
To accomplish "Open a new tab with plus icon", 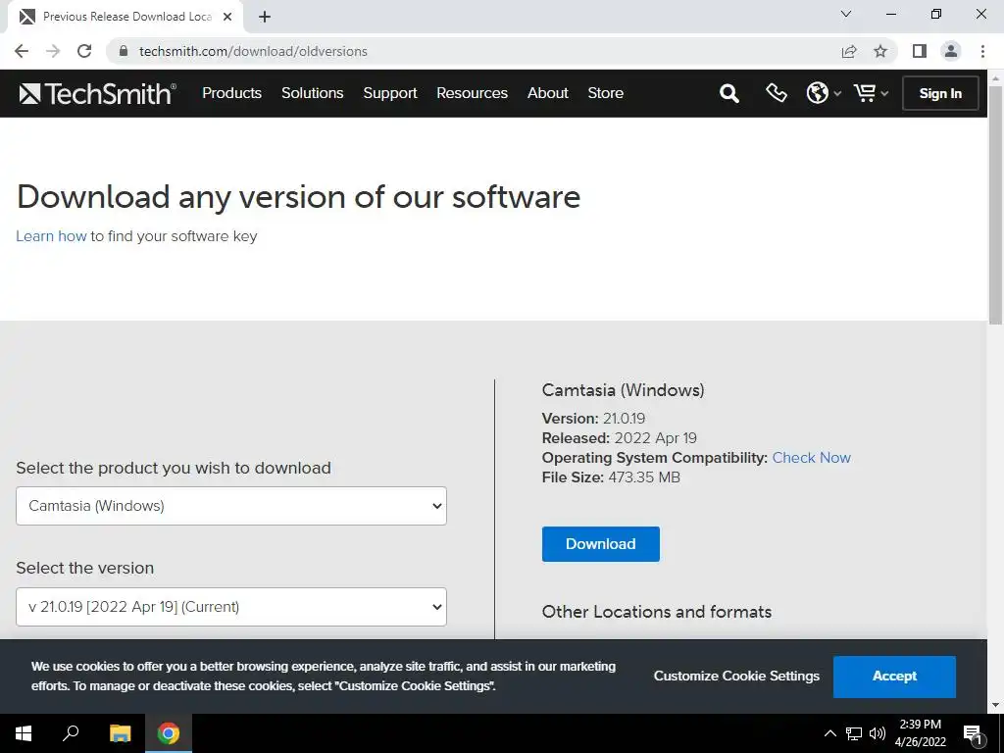I will click(x=265, y=17).
